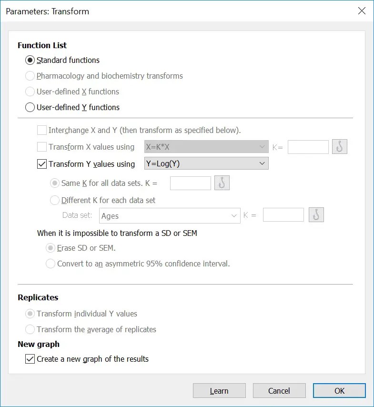This screenshot has width=374, height=407.
Task: Enable Interchange X and Y option
Action: point(41,130)
